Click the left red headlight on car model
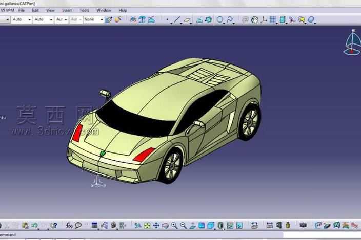Image resolution: width=361 pixels, height=240 pixels. pyautogui.click(x=77, y=133)
